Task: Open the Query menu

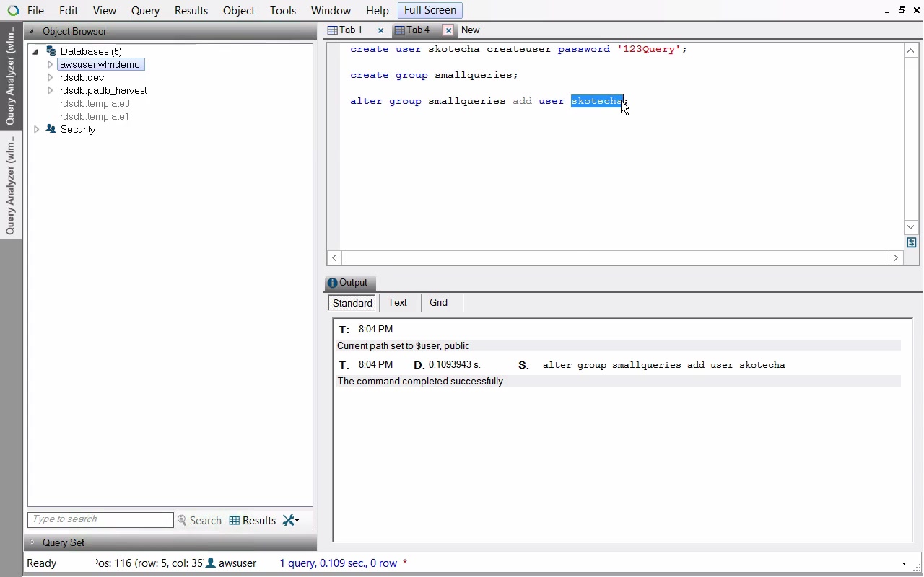Action: coord(145,11)
